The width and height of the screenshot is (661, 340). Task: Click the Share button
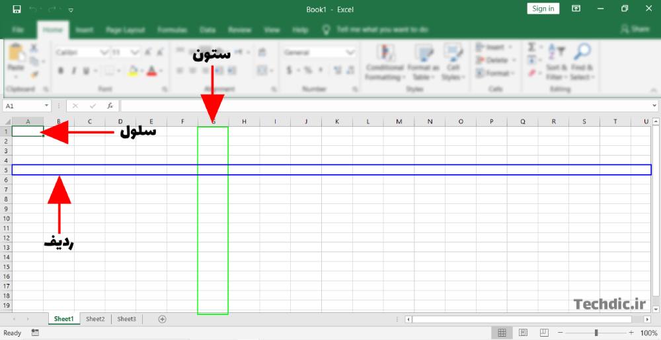point(635,30)
